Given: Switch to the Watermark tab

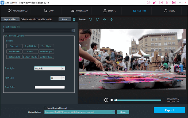Looking at the screenshot, I should 80,11.
